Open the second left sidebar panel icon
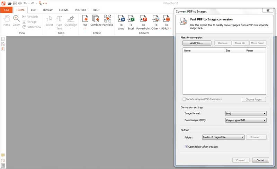Image resolution: width=277 pixels, height=169 pixels. pyautogui.click(x=3, y=44)
